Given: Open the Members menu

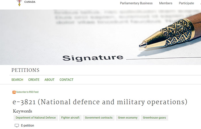Looking at the screenshot, I should click(166, 3).
